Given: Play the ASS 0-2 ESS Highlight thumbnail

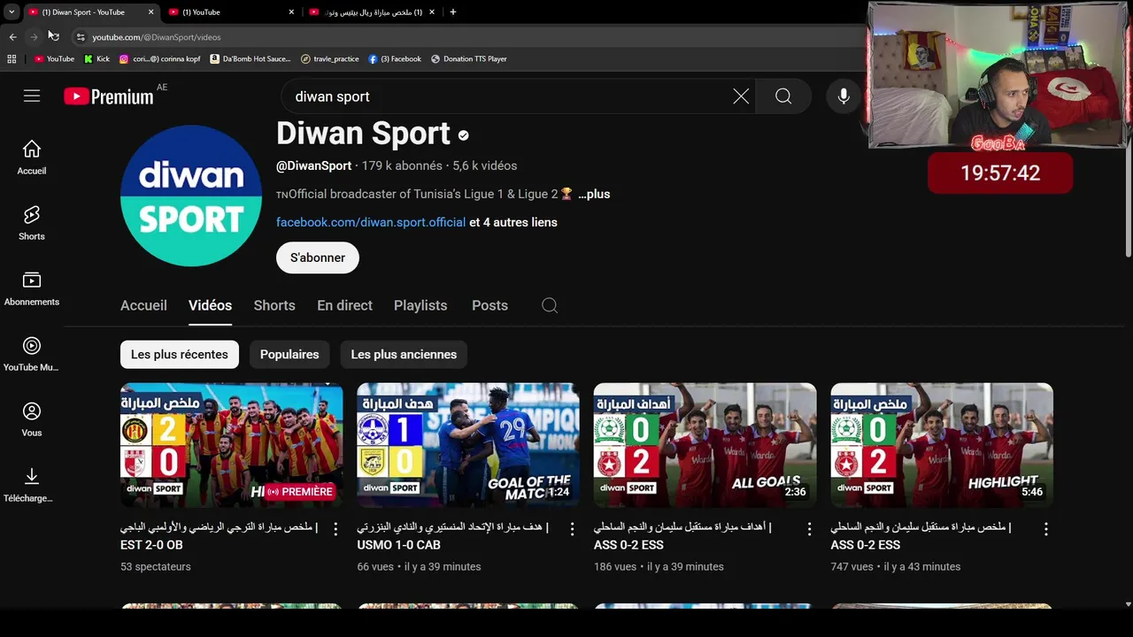Looking at the screenshot, I should (x=942, y=445).
